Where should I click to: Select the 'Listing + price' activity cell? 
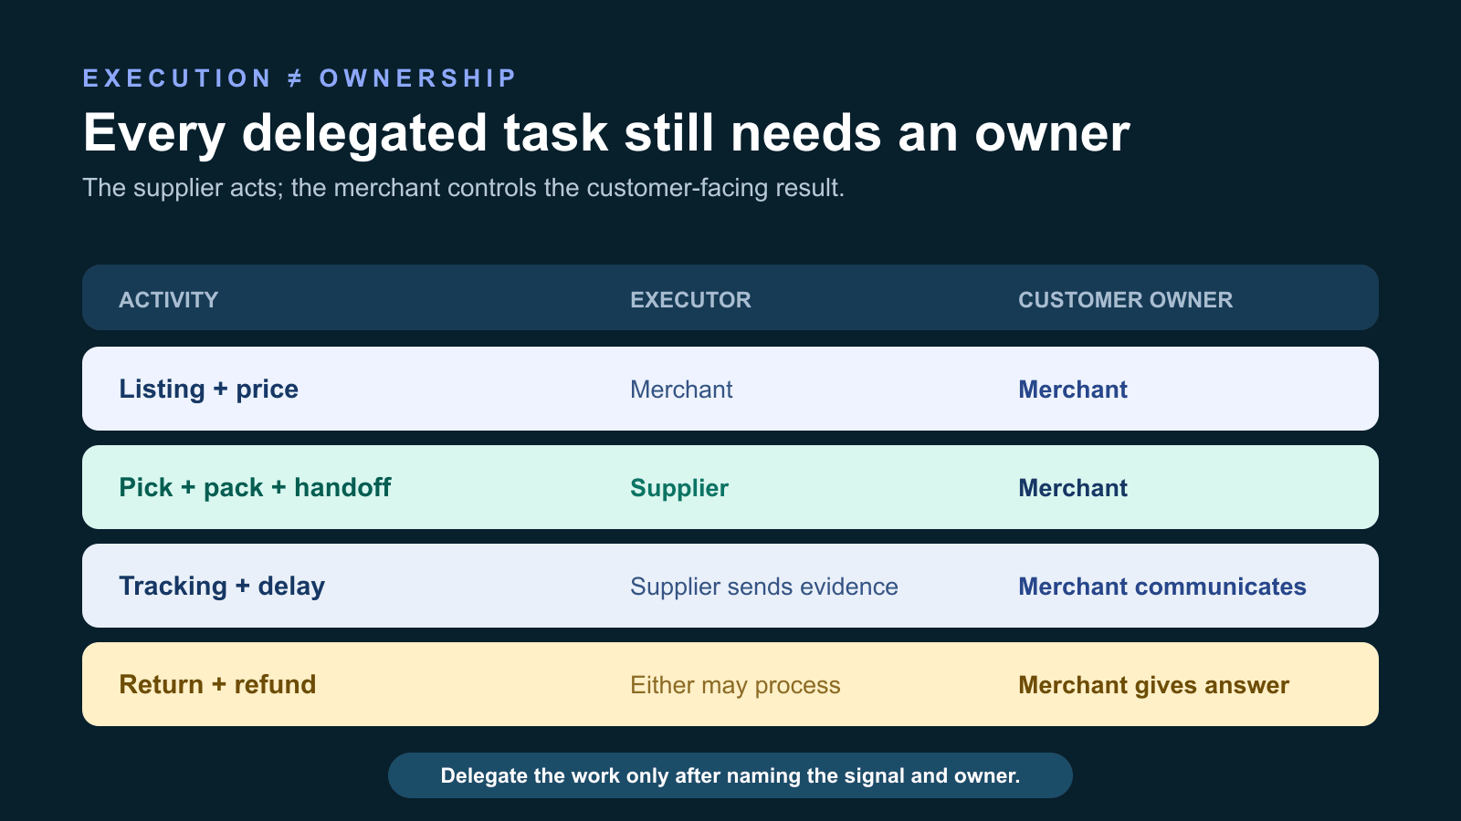[x=209, y=389]
